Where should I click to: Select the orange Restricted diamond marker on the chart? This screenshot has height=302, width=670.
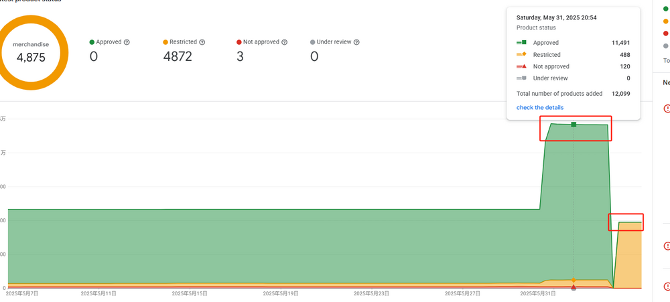(x=574, y=280)
